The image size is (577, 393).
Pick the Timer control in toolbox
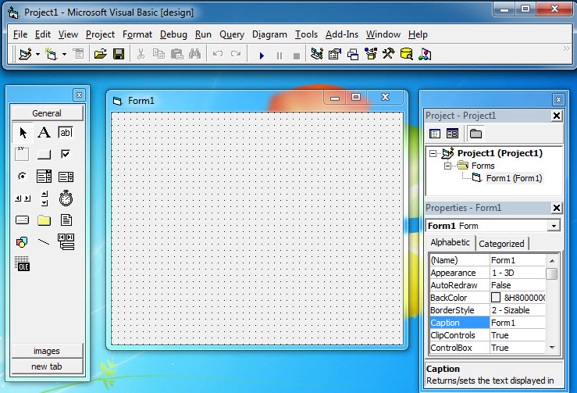[66, 198]
